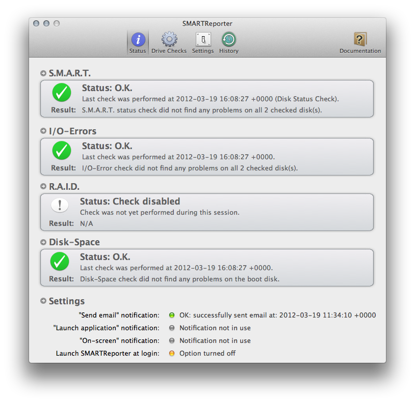415x403 pixels.
Task: Click 'Notification not in use' beside Launch application
Action: click(x=215, y=328)
